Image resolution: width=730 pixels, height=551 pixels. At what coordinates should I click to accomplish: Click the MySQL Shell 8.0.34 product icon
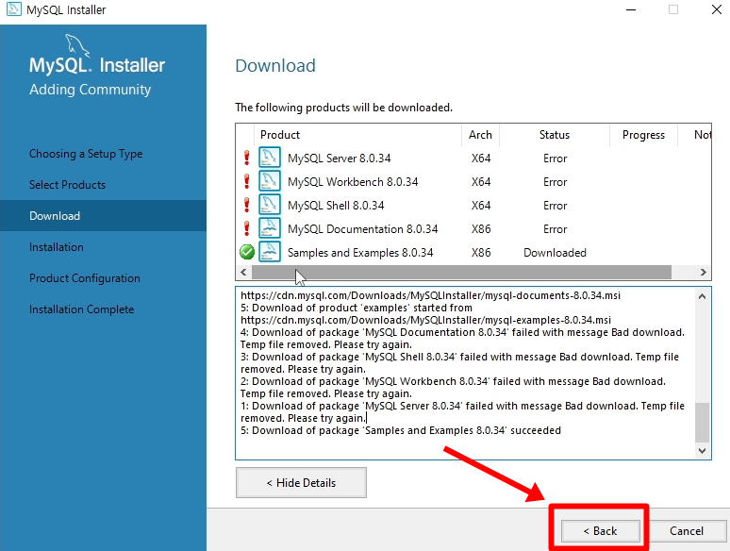point(270,205)
